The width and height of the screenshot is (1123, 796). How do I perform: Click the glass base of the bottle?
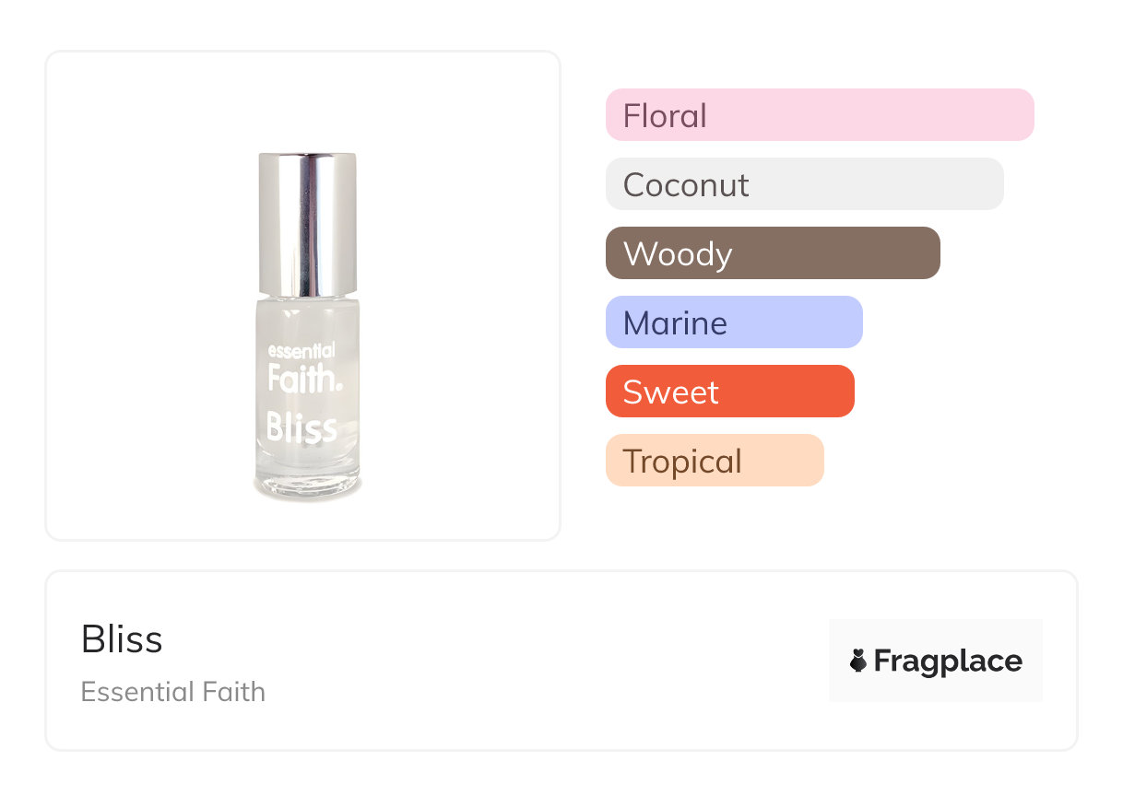tap(308, 486)
